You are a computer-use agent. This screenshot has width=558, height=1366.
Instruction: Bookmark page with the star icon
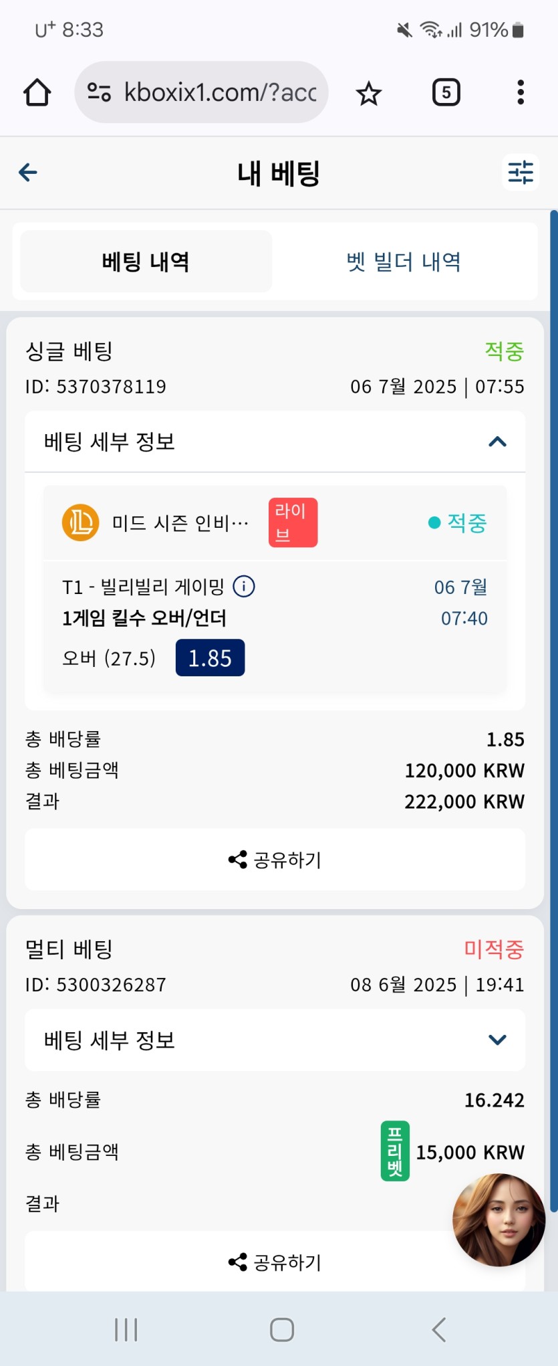(368, 93)
